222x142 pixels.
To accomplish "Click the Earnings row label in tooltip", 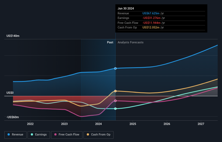I will (123, 18).
